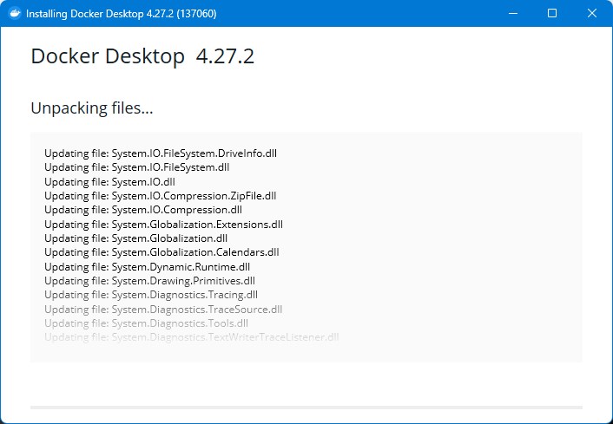
Task: Click the System.Globalization.Extensions.dll entry
Action: [x=163, y=225]
